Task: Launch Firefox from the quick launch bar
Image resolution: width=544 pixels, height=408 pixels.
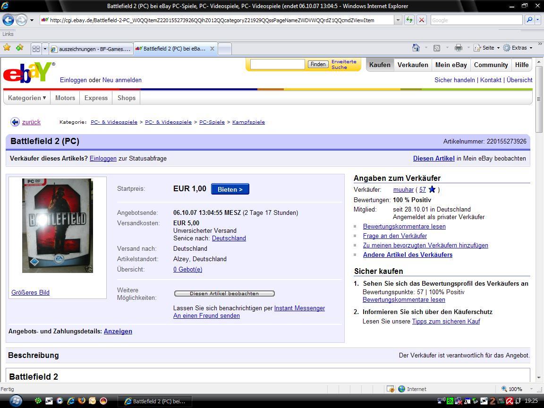Action: click(x=82, y=401)
